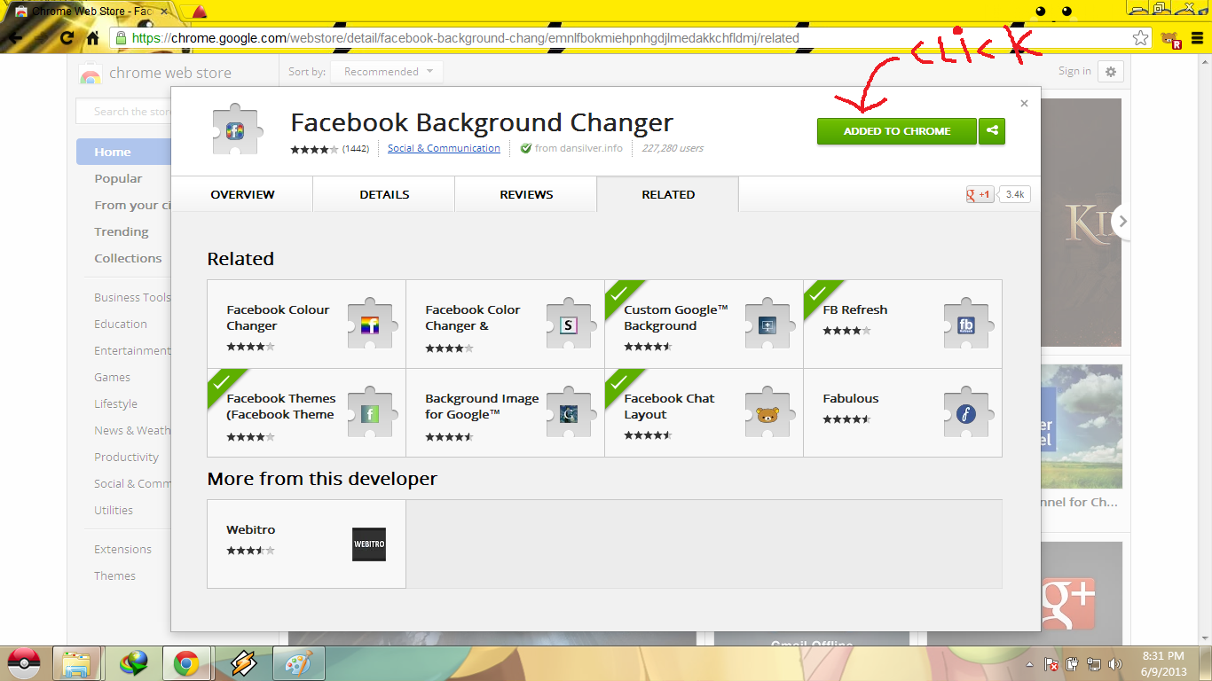Click the next banner arrow on carousel
The height and width of the screenshot is (681, 1212).
point(1121,222)
